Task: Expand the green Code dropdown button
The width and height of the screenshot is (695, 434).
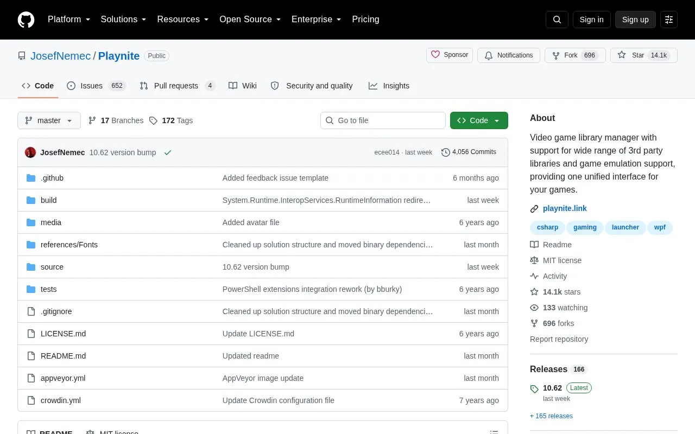Action: [x=479, y=120]
